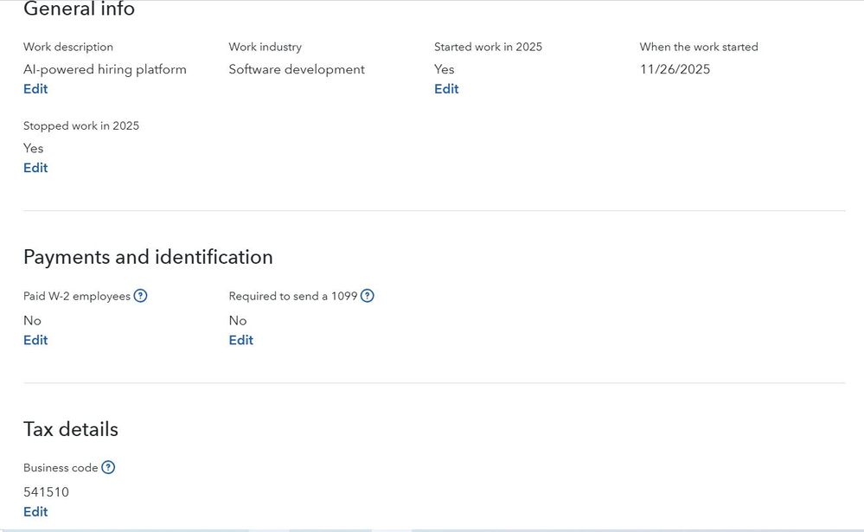Click the Software development industry value
The height and width of the screenshot is (532, 864).
297,69
